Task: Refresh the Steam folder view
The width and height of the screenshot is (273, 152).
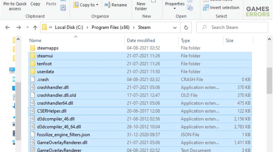Action: (186, 27)
